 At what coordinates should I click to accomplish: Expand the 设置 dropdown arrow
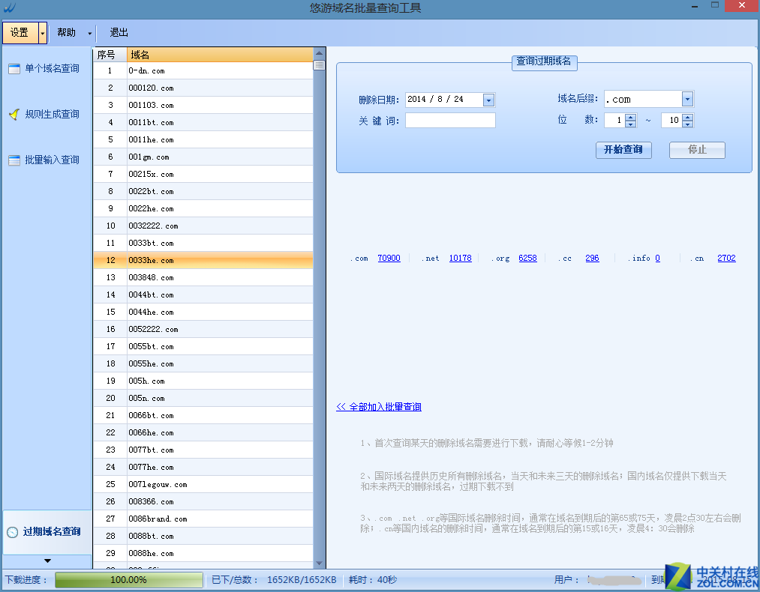[43, 33]
